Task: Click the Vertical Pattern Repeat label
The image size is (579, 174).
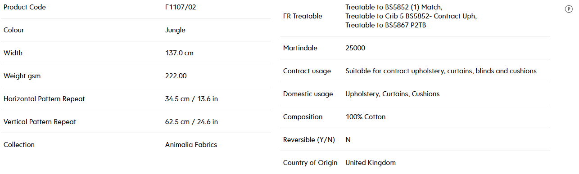Action: [x=40, y=122]
